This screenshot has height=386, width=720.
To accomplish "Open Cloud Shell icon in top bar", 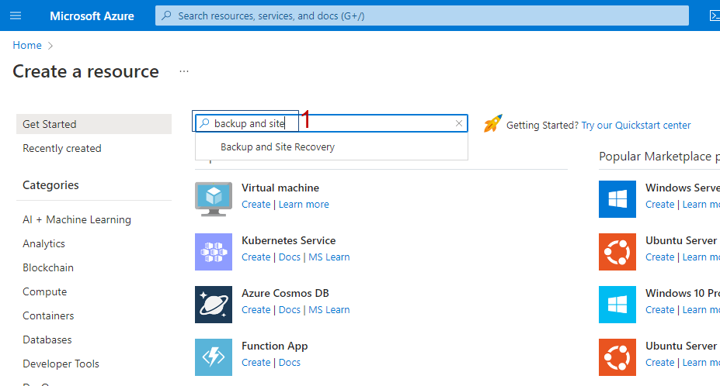I will pos(715,16).
